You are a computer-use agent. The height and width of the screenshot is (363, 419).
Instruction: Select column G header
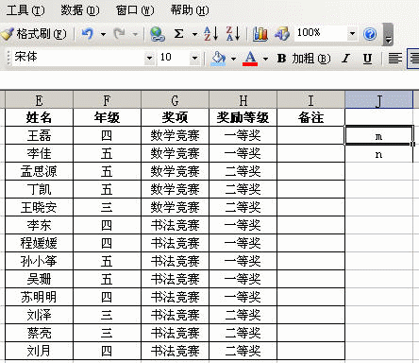coord(175,101)
